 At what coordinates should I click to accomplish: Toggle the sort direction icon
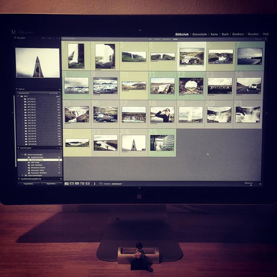coord(101,184)
